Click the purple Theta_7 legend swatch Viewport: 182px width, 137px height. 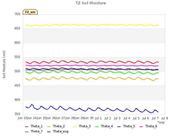coord(26,132)
